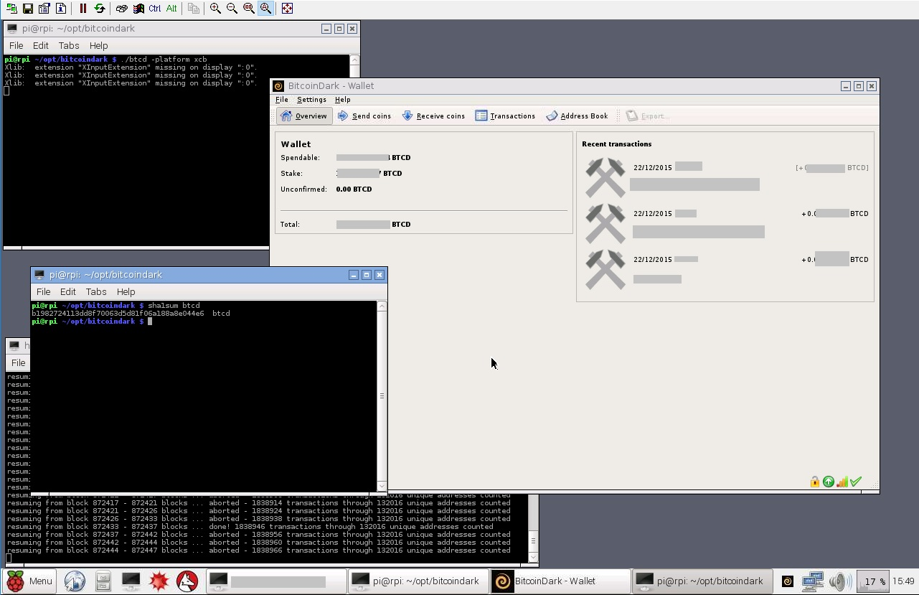Open the Receive coins page
This screenshot has width=919, height=595.
433,116
